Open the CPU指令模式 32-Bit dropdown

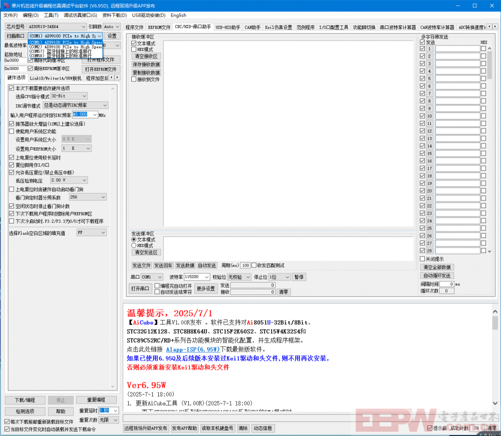click(84, 96)
